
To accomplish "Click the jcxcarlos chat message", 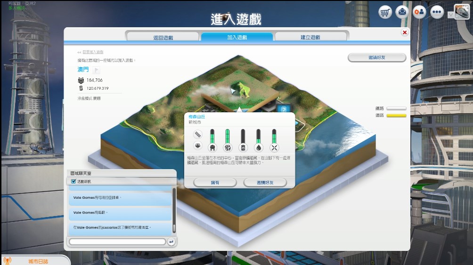I will [x=120, y=229].
